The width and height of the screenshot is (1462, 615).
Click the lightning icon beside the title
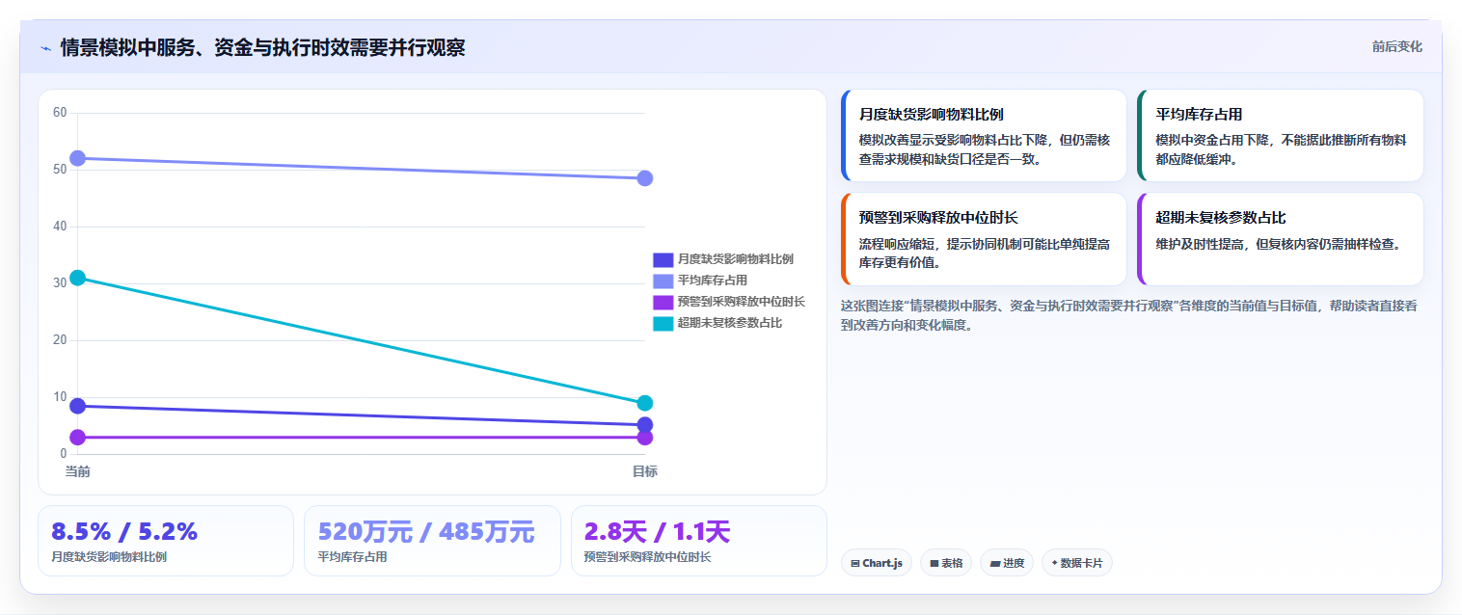pyautogui.click(x=45, y=48)
